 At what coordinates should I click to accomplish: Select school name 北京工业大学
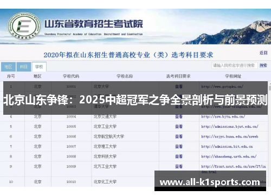tap(105, 127)
